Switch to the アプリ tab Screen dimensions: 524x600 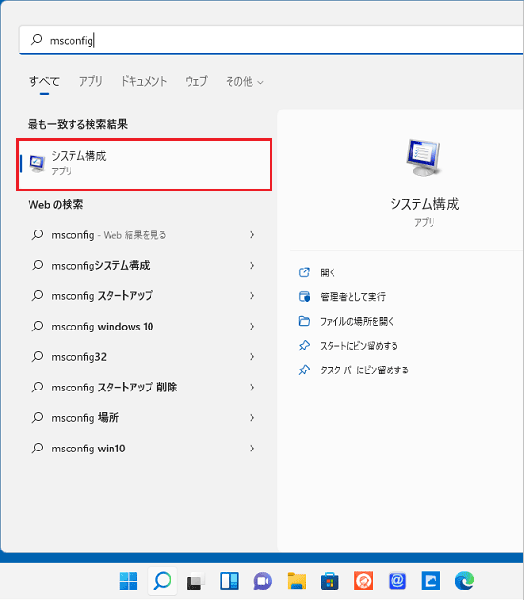(91, 81)
